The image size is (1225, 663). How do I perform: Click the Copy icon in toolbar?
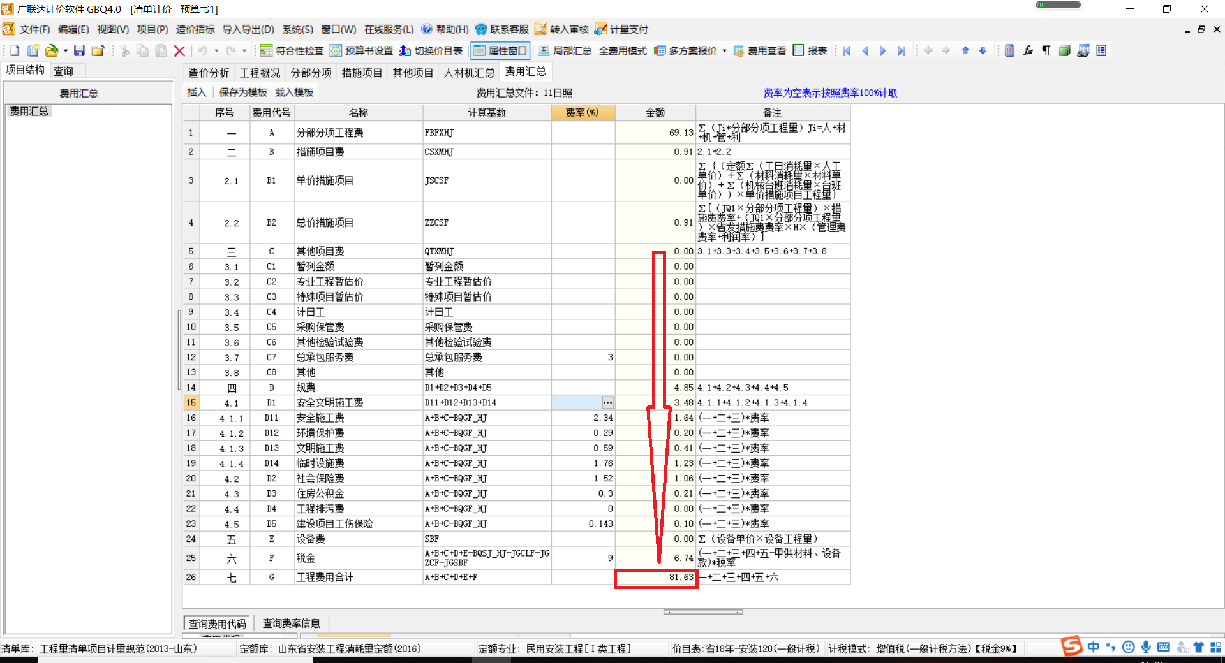143,50
